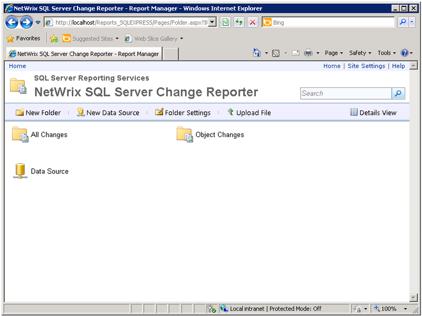This screenshot has width=422, height=316.
Task: Create a New Data Source
Action: click(x=108, y=113)
